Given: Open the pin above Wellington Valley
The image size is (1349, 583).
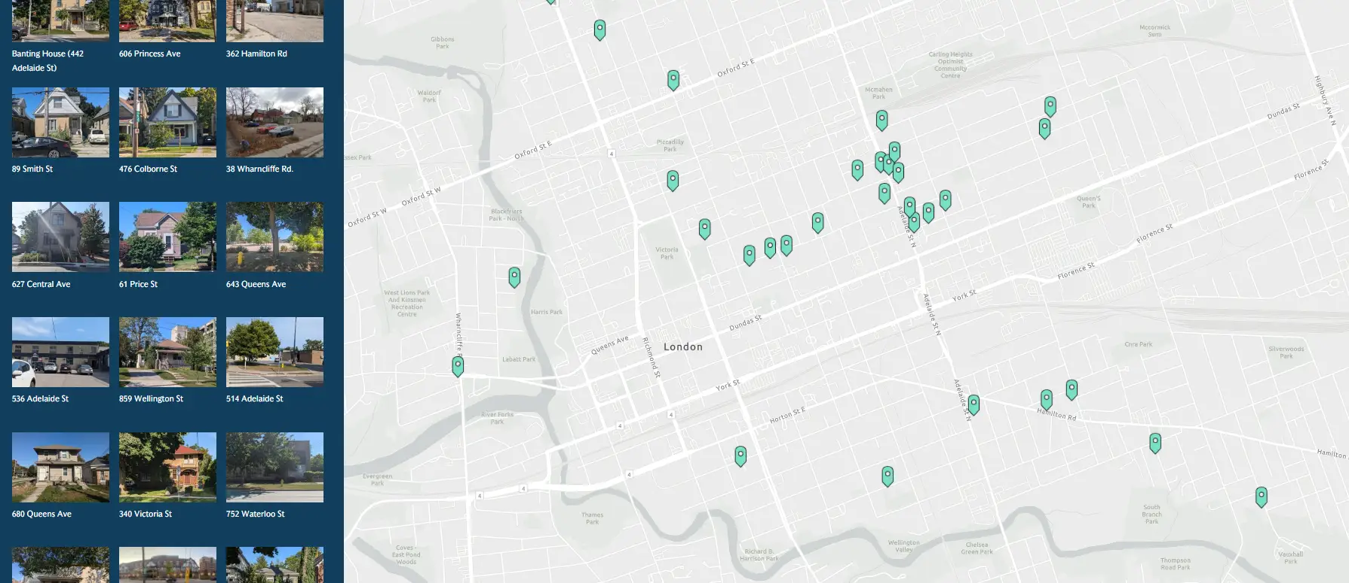Looking at the screenshot, I should coord(888,476).
